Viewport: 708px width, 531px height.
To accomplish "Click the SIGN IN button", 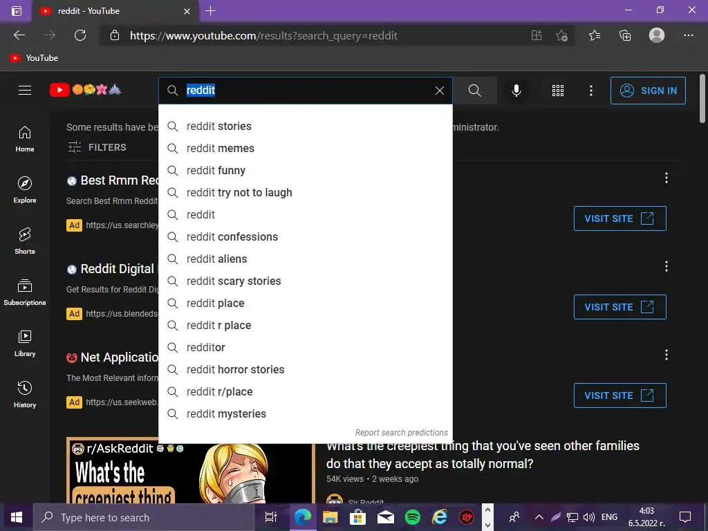I will [648, 91].
